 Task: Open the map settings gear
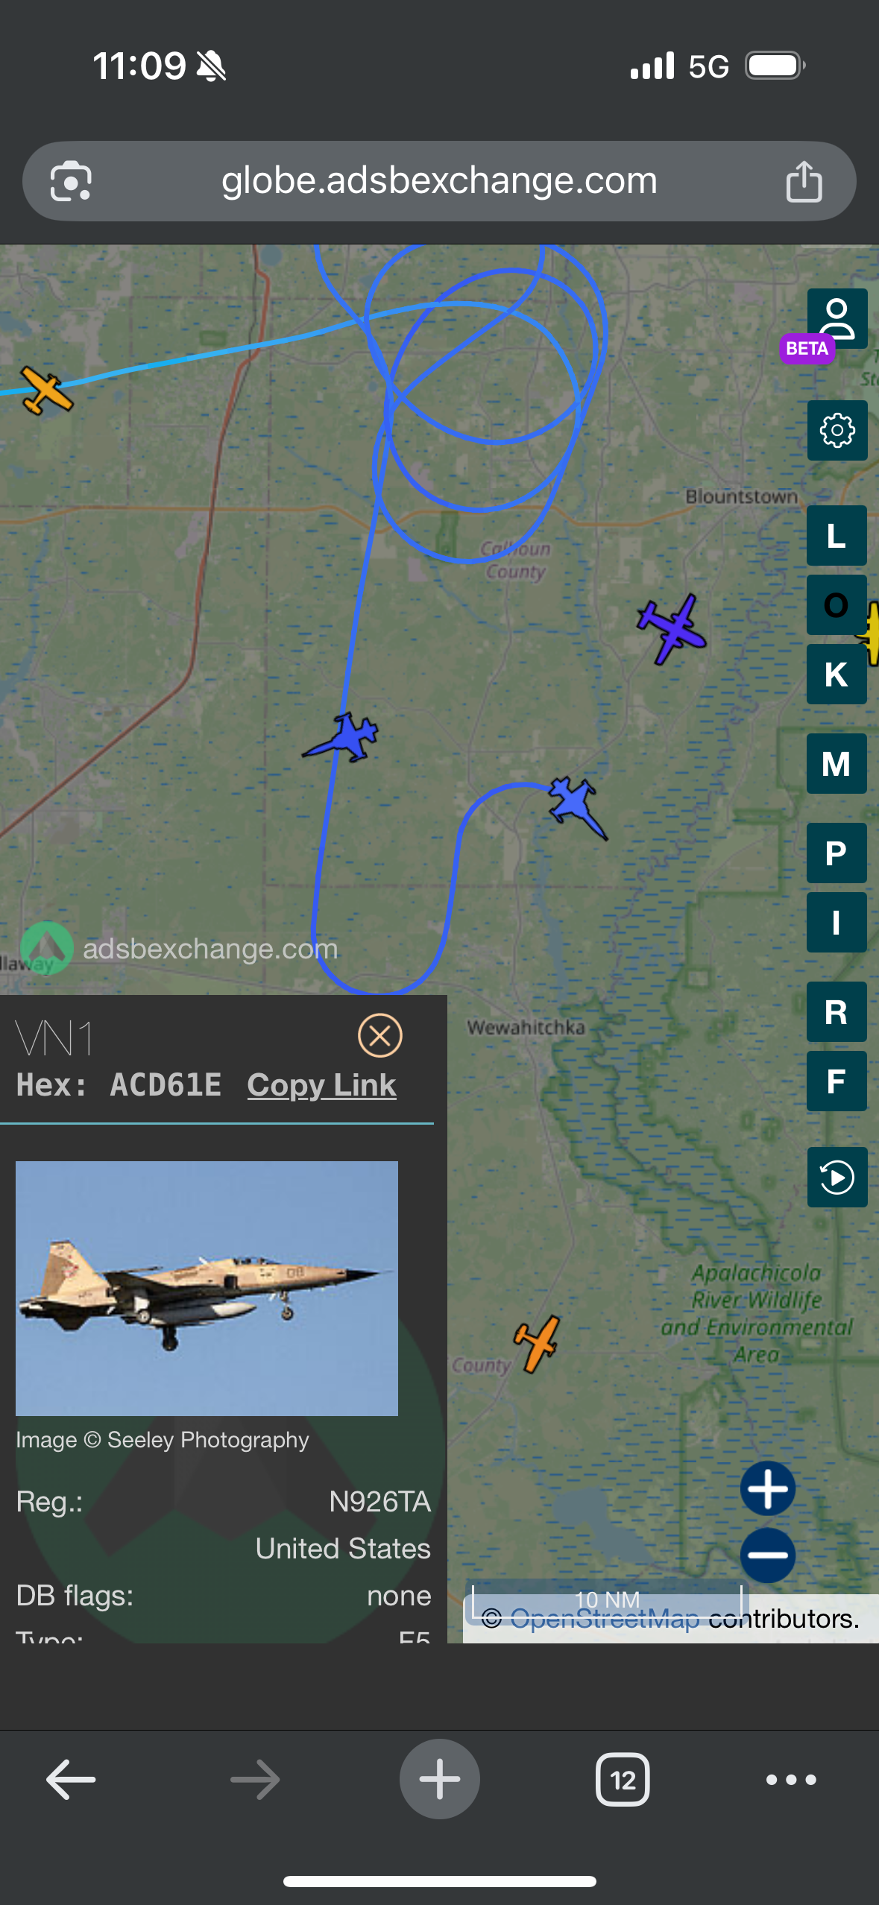(x=837, y=430)
